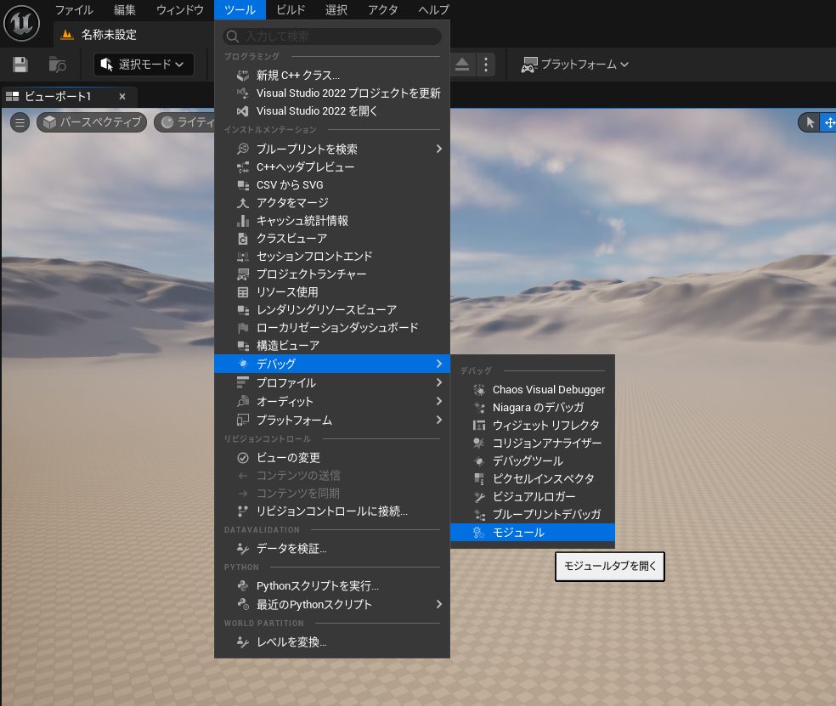Click the vertical ellipsis icon in the toolbar
836x706 pixels.
(485, 64)
